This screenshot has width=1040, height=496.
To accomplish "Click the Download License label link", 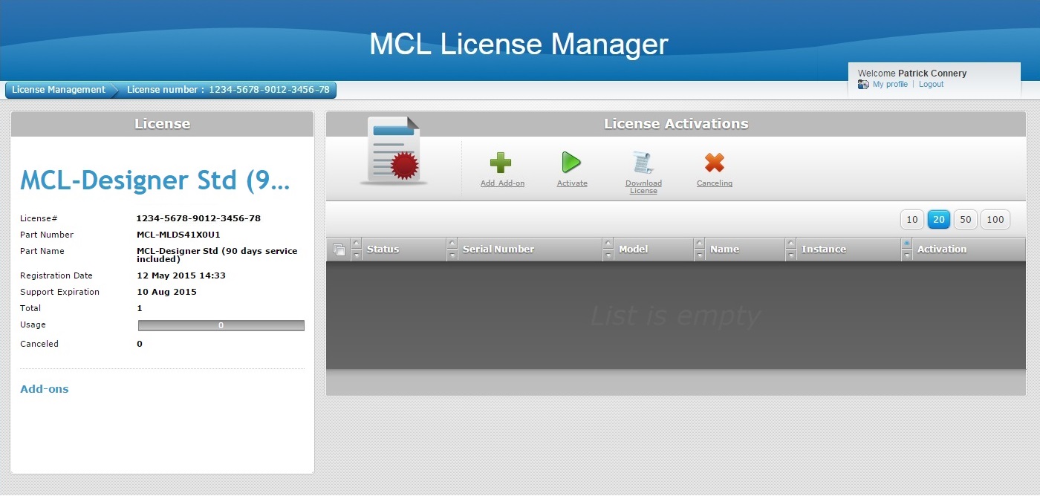I will [643, 187].
